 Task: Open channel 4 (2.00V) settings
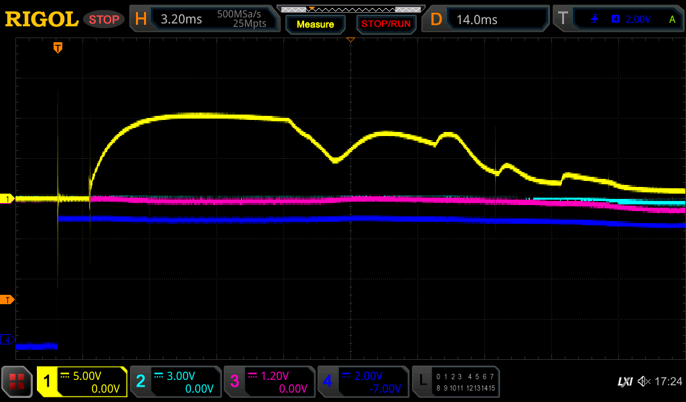click(x=363, y=382)
